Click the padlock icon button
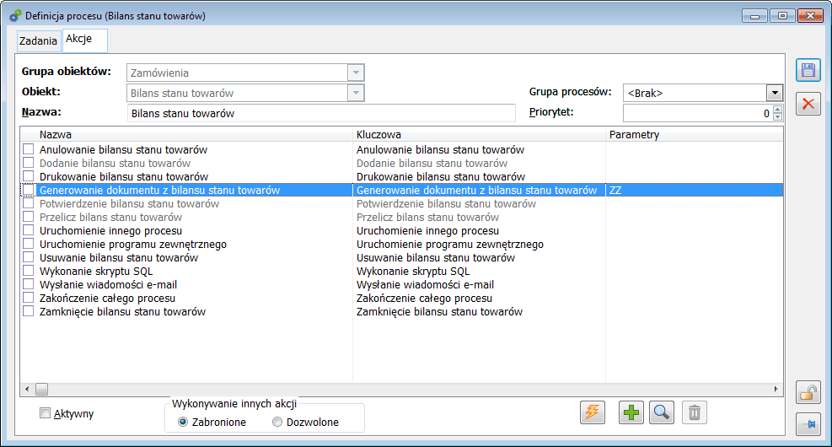 click(808, 393)
